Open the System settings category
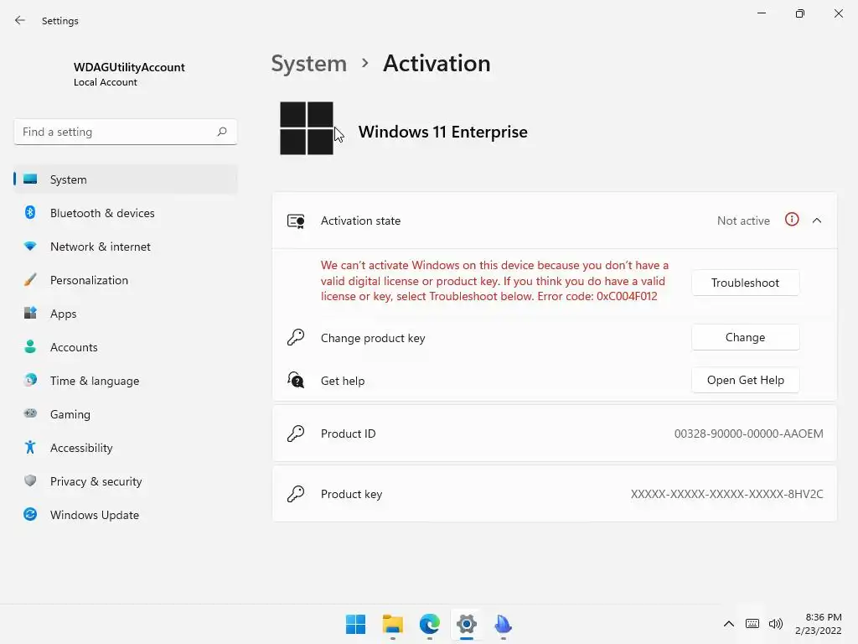 click(126, 179)
